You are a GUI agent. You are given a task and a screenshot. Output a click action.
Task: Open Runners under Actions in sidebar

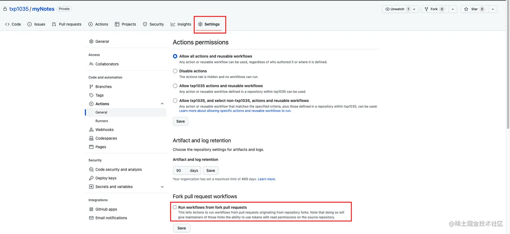click(x=102, y=121)
